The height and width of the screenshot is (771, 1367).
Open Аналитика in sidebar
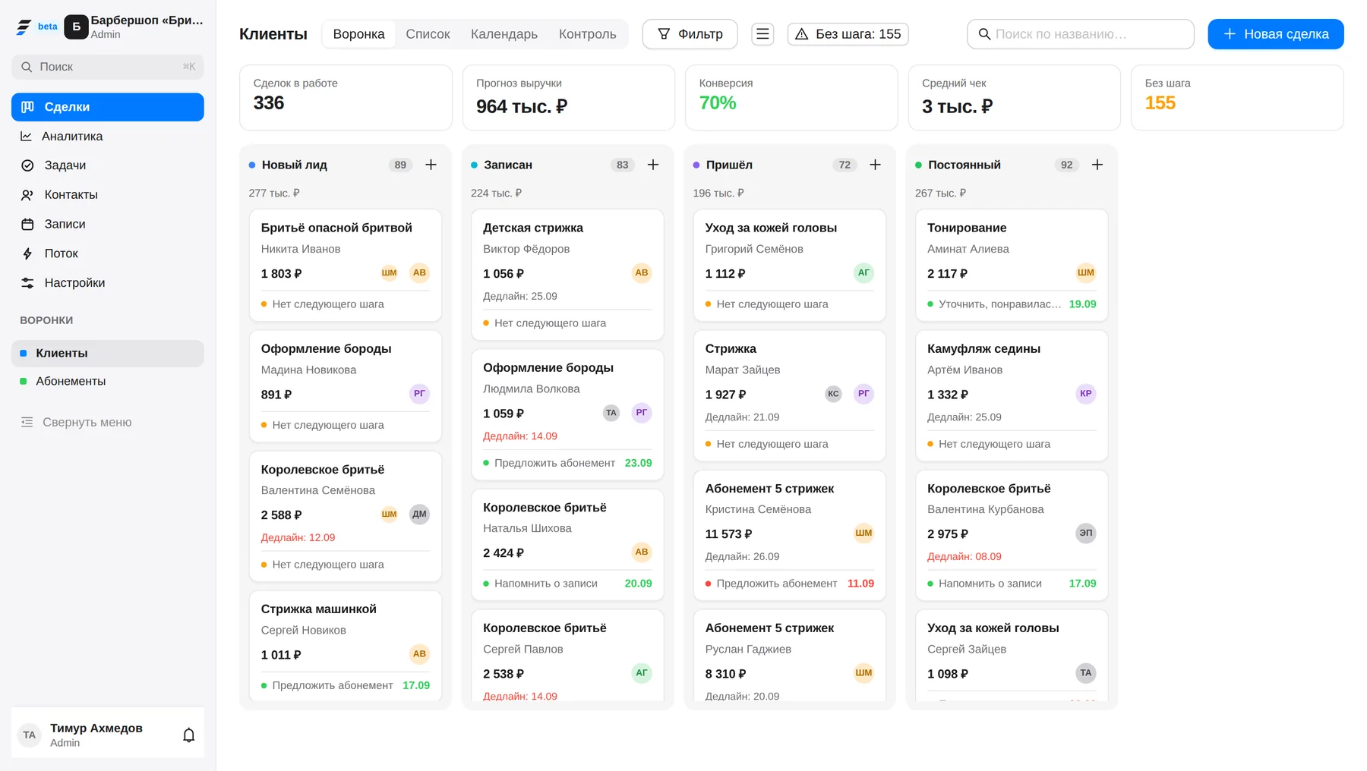tap(108, 137)
